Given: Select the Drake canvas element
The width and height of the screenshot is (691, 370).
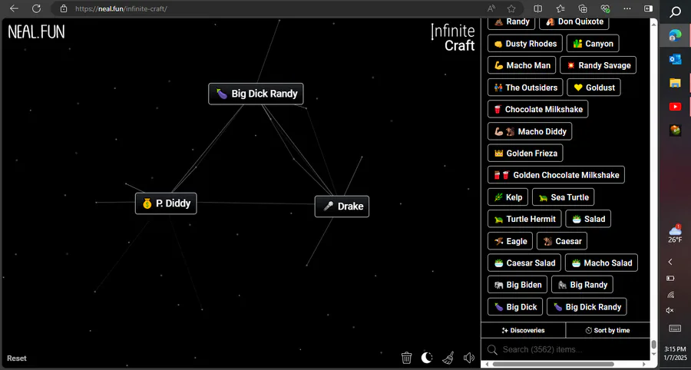Looking at the screenshot, I should click(342, 206).
